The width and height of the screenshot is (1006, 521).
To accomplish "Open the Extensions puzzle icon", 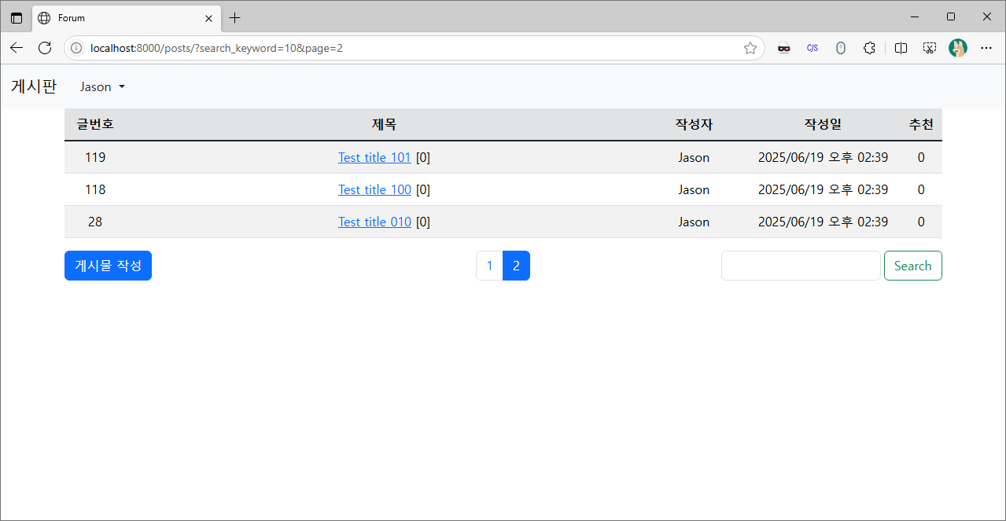I will coord(869,48).
